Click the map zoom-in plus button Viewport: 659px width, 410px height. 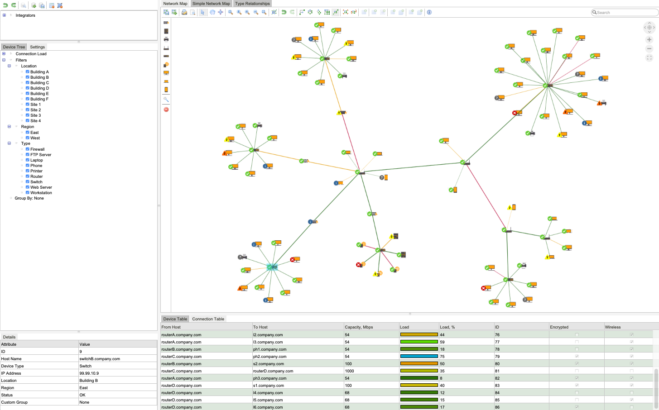[649, 40]
